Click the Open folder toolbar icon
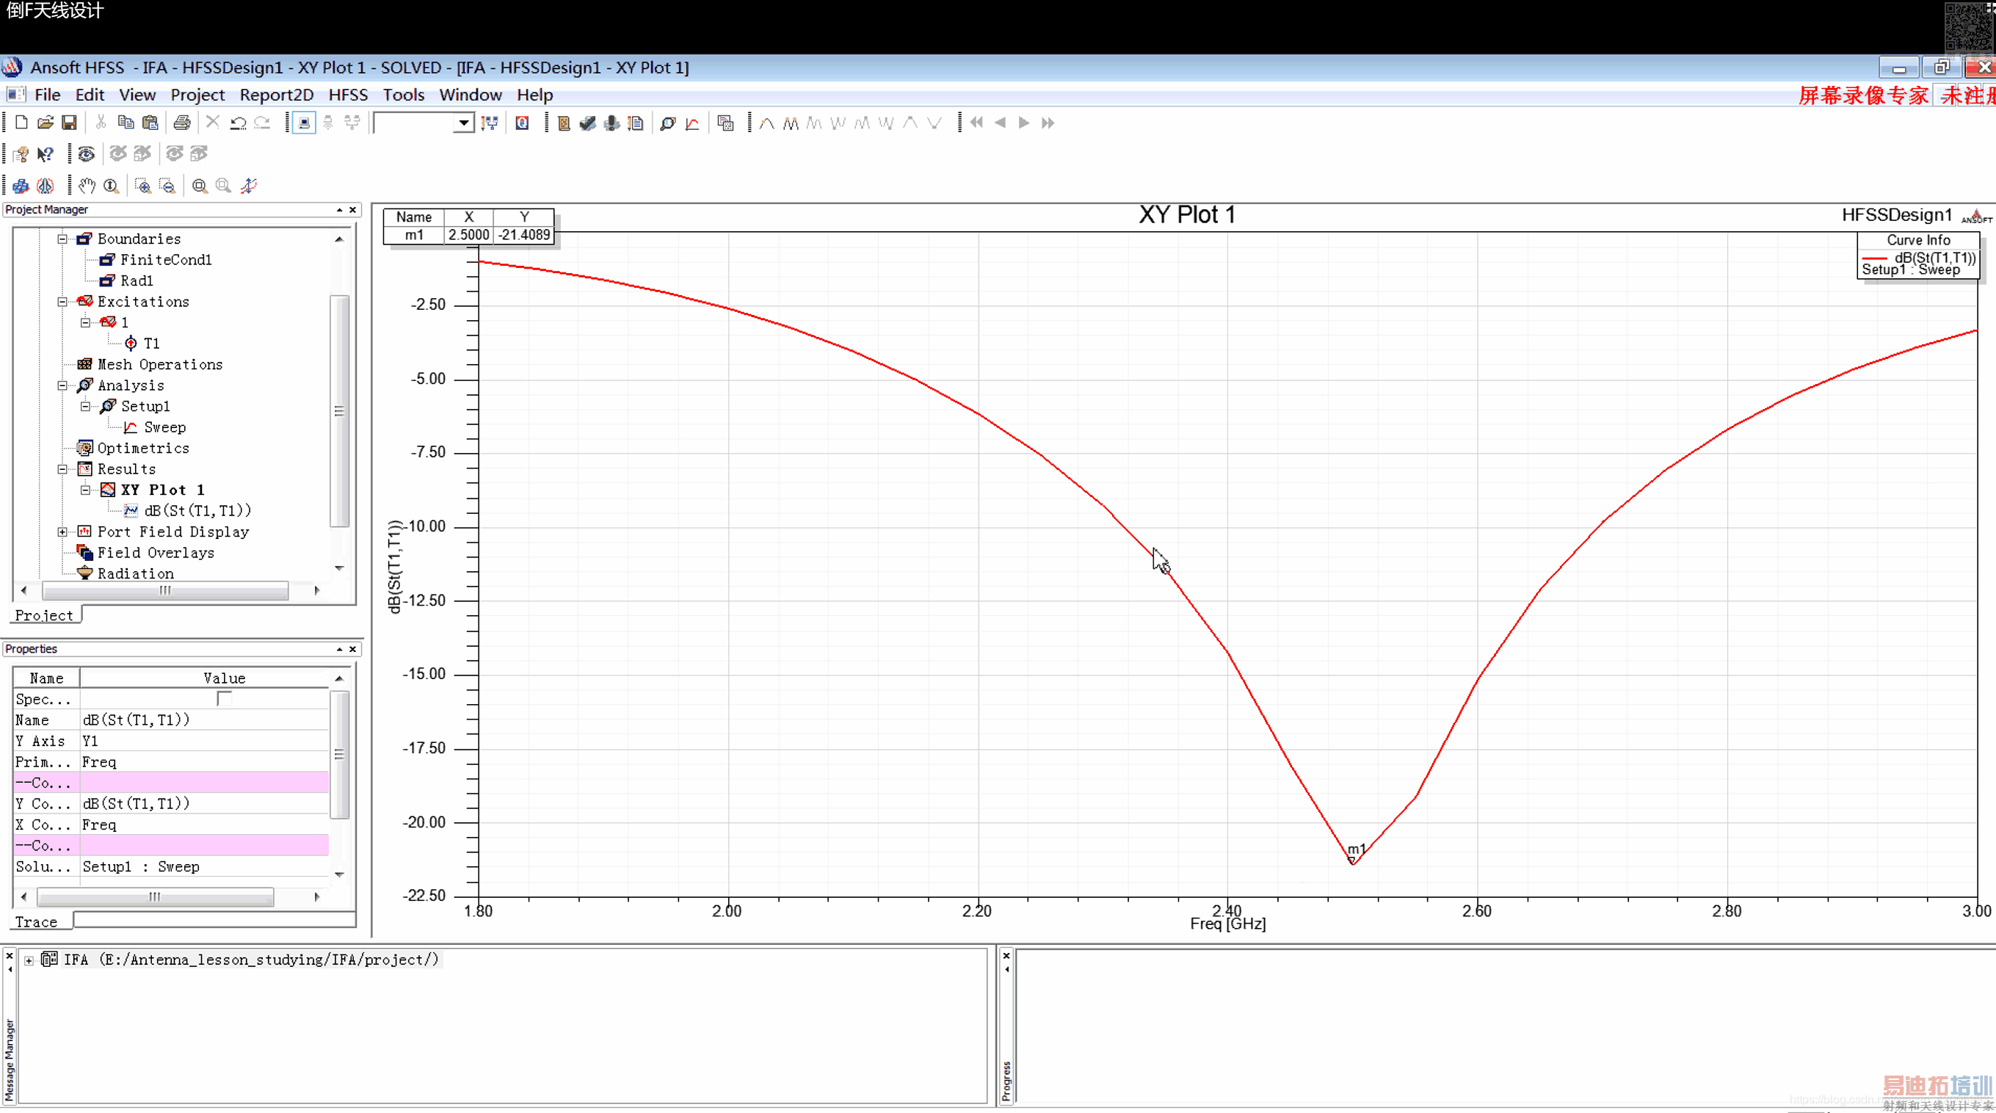The width and height of the screenshot is (1996, 1113). point(45,123)
